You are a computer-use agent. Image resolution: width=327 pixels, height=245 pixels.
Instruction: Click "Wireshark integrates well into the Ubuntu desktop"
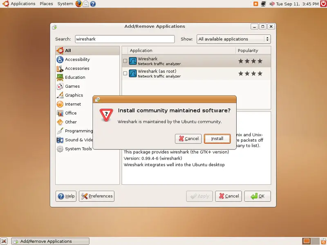tap(174, 165)
